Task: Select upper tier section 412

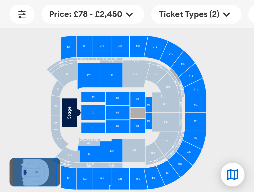Action: (x=196, y=105)
